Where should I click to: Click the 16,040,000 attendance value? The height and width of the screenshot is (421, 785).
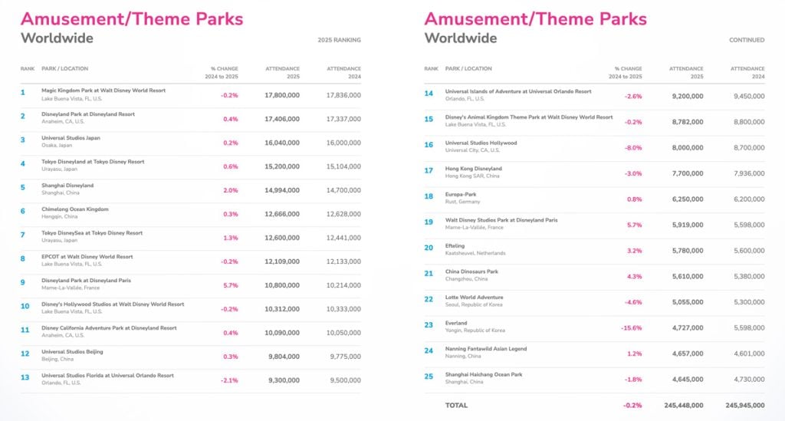tap(282, 143)
